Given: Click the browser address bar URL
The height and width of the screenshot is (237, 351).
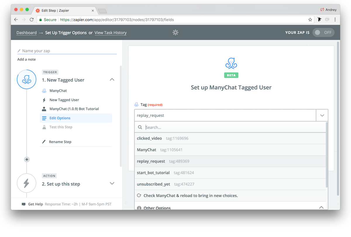Looking at the screenshot, I should [x=117, y=20].
